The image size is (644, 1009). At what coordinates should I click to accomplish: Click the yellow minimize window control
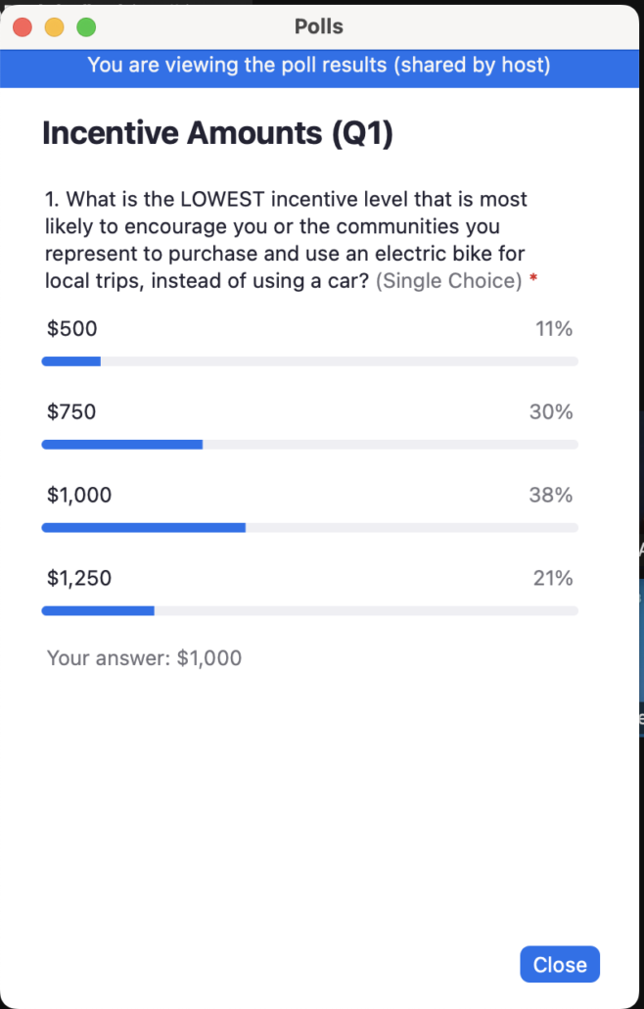(x=54, y=26)
